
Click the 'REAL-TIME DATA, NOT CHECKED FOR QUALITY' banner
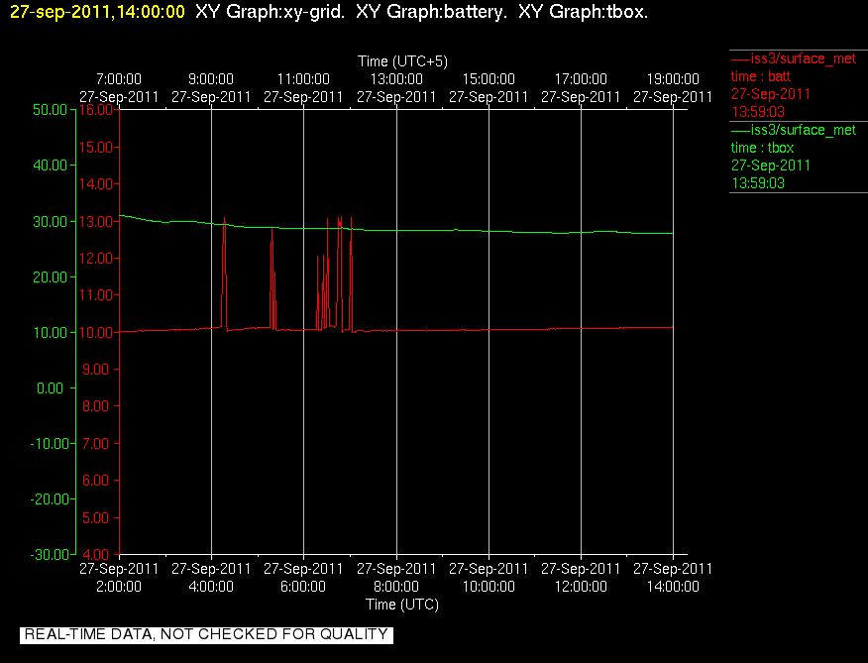[x=206, y=634]
